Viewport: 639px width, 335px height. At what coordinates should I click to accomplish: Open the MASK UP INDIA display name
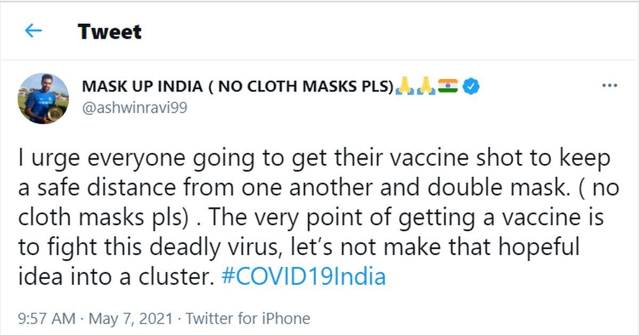pos(142,86)
